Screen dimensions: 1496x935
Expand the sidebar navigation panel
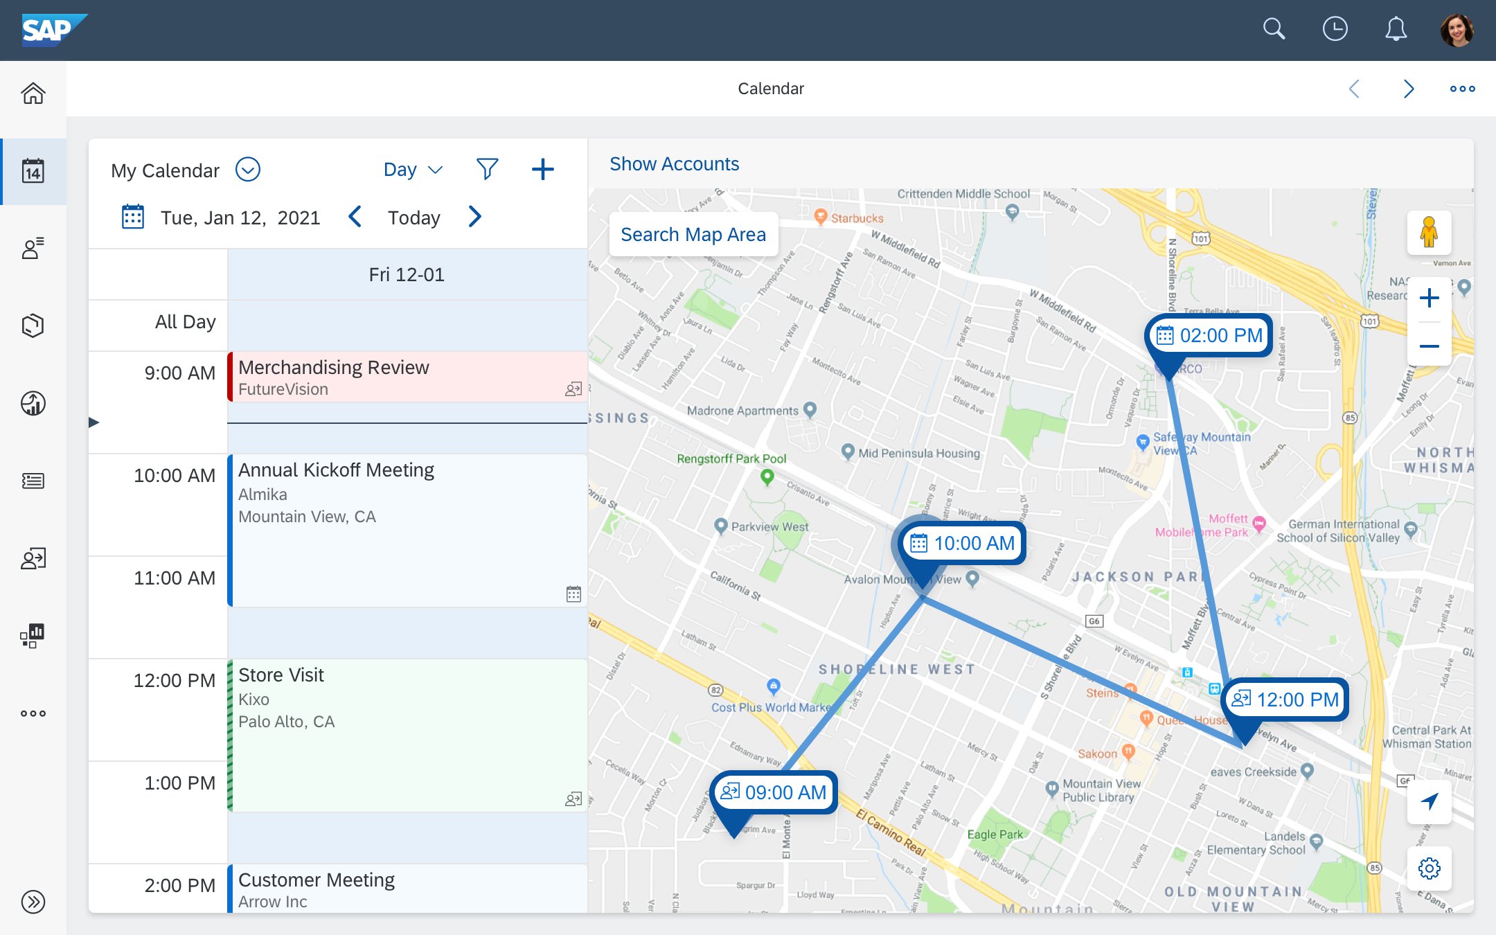(x=33, y=901)
